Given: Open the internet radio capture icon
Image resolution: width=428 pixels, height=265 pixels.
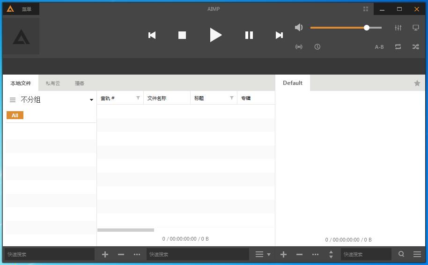Looking at the screenshot, I should coord(299,47).
